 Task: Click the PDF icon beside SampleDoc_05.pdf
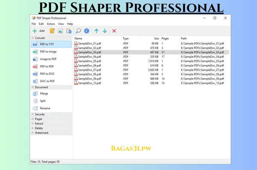tap(76, 61)
